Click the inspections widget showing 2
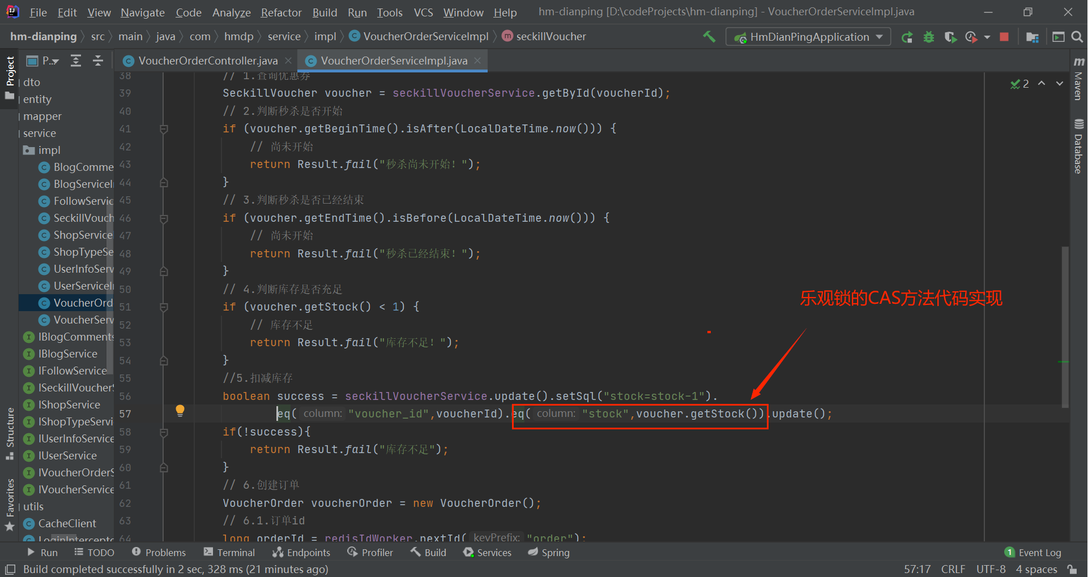 click(x=1019, y=84)
